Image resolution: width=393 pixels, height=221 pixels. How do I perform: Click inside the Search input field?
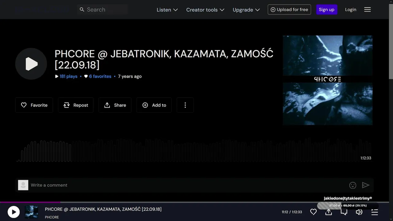pos(103,10)
